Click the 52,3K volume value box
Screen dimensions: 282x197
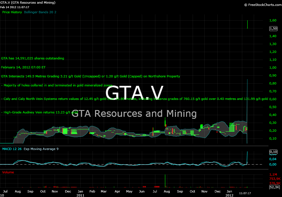[x=275, y=187]
